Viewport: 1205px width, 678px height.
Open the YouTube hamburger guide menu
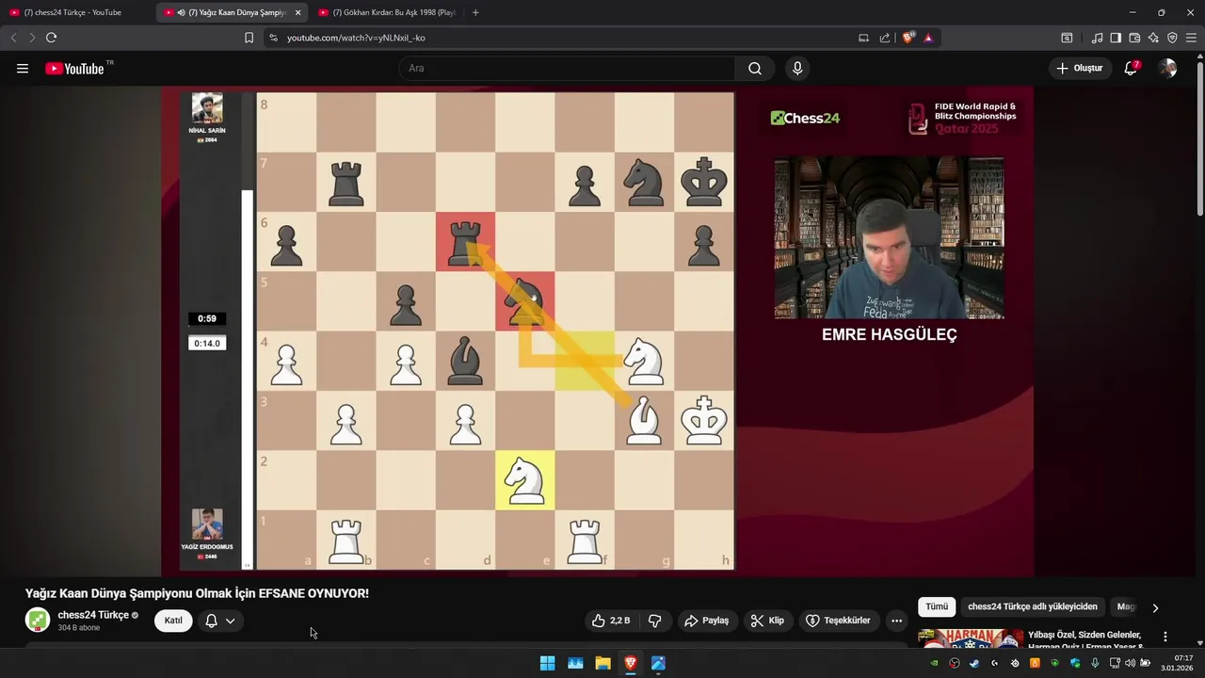(23, 68)
